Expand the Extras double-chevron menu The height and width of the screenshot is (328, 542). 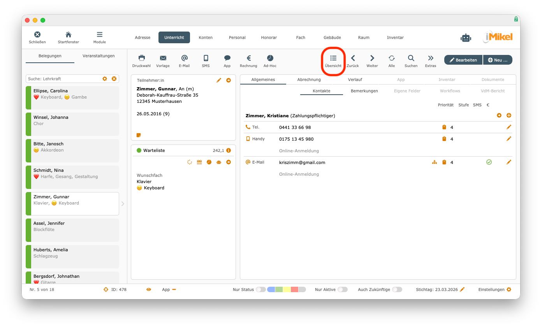[x=430, y=61]
